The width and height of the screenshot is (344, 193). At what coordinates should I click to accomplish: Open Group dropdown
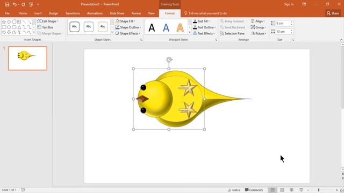258,27
